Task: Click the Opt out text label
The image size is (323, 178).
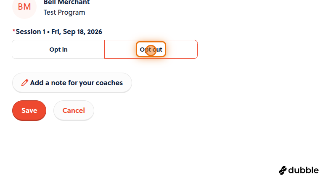Action: (x=151, y=50)
